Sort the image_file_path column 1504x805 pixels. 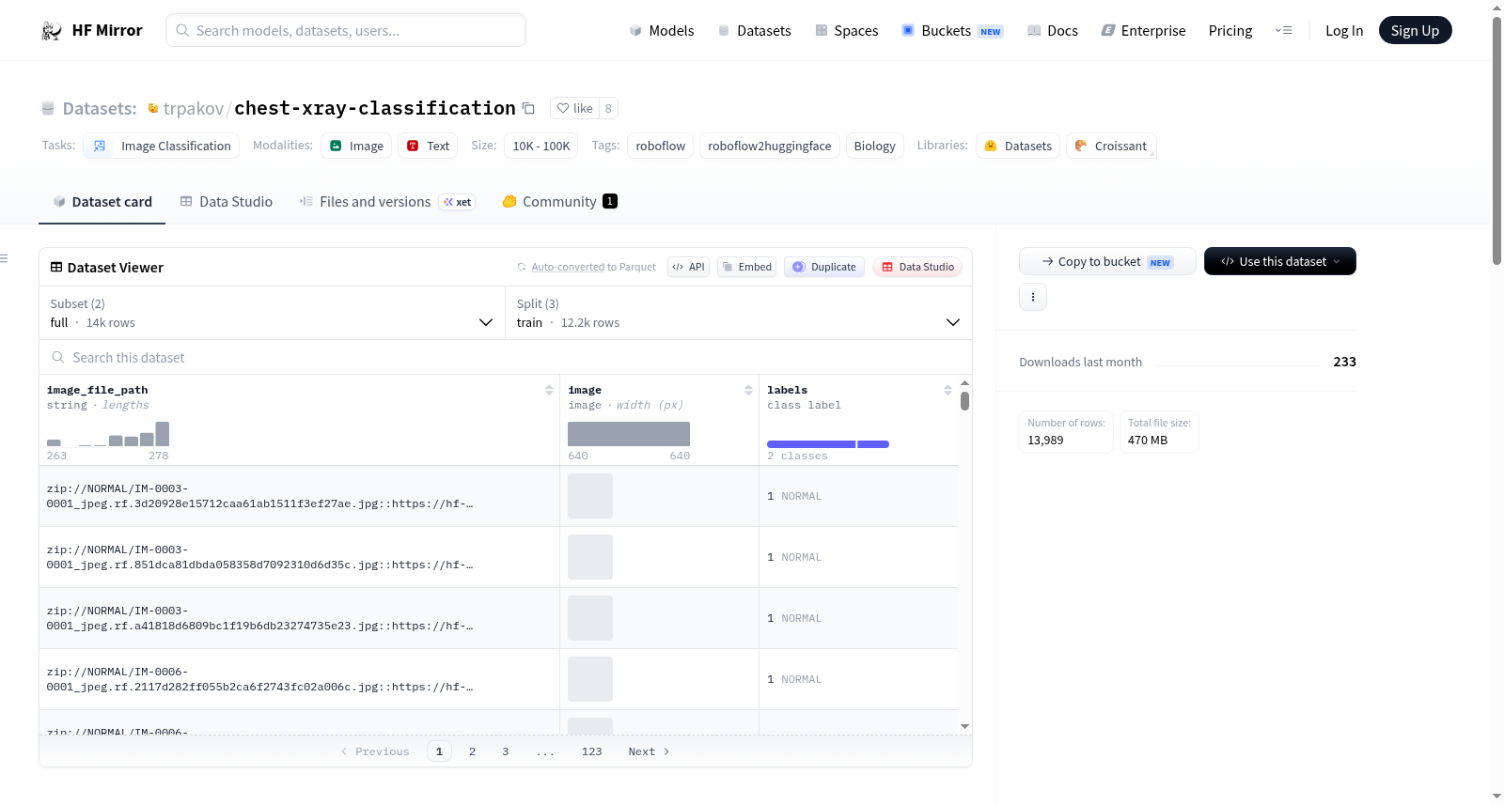549,390
